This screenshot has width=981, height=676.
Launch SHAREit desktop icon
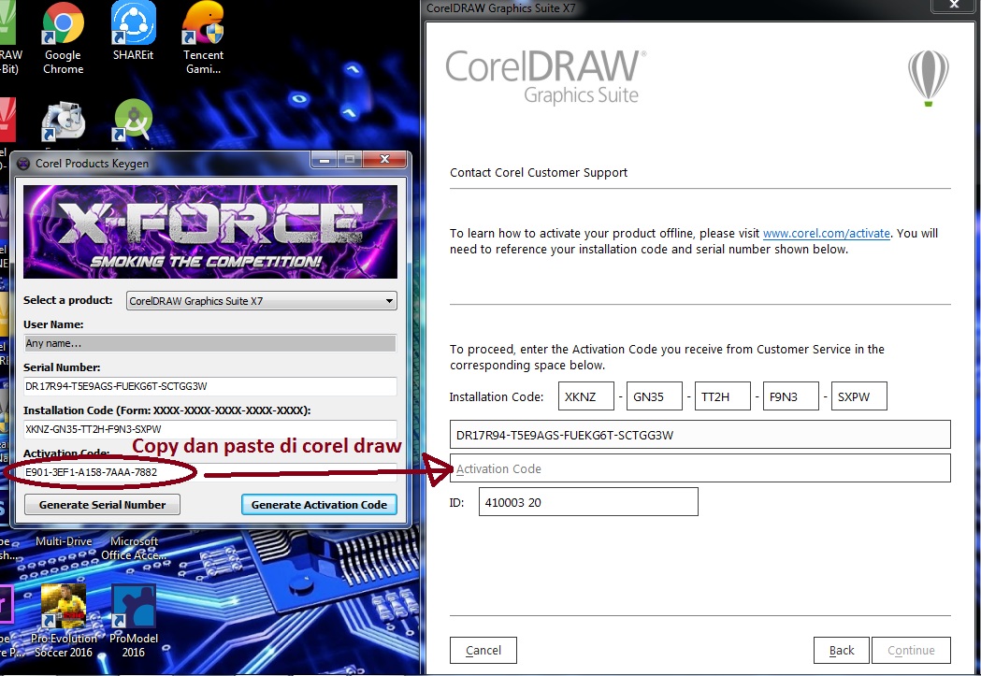[x=133, y=31]
